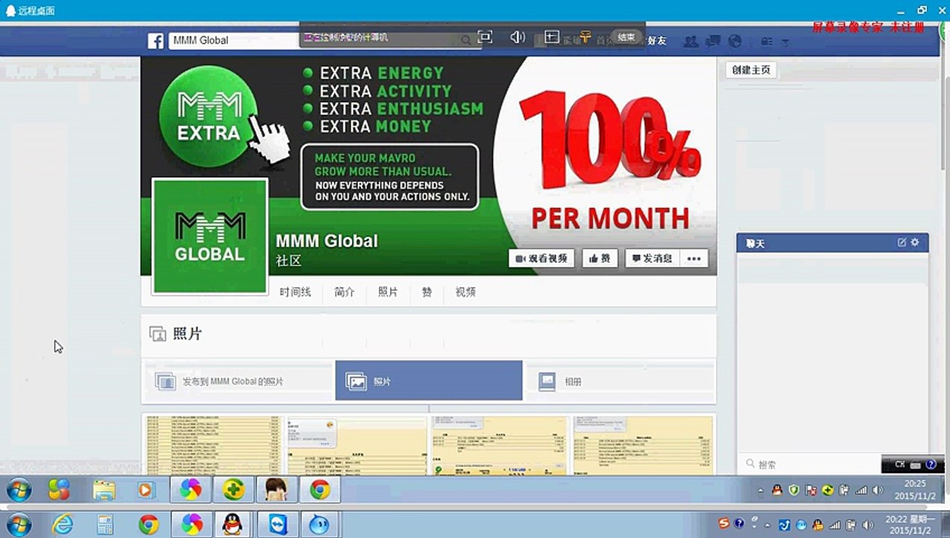
Task: Show hidden icons arrow in remote tray
Action: point(760,491)
